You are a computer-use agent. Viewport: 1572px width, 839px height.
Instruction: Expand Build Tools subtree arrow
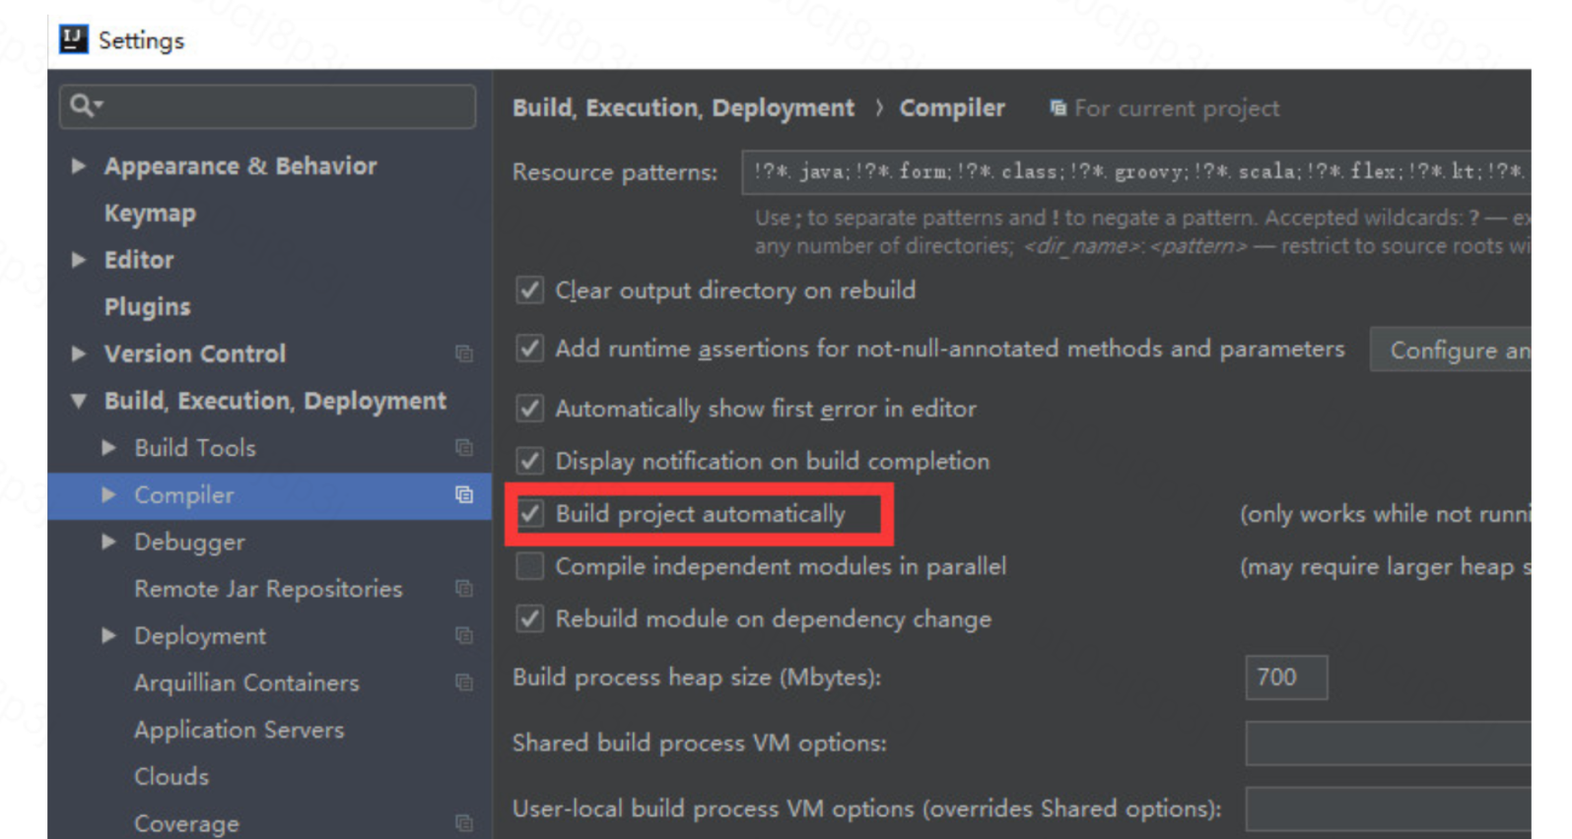pyautogui.click(x=109, y=448)
